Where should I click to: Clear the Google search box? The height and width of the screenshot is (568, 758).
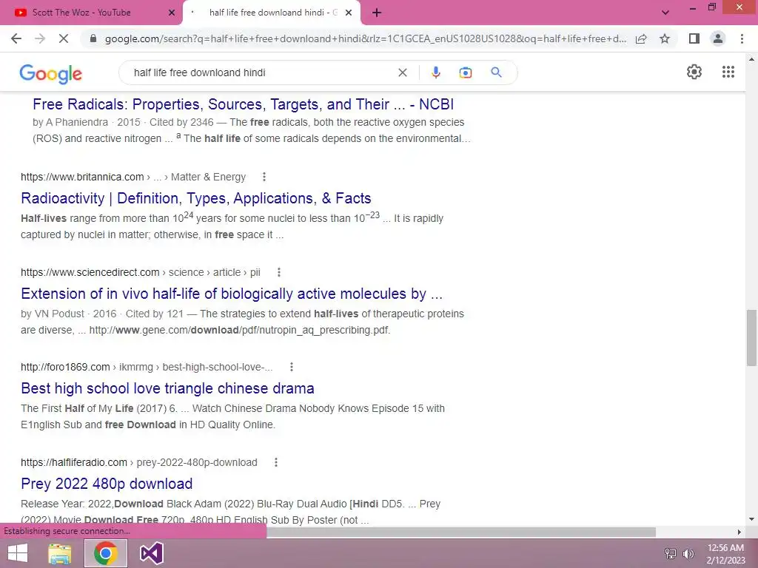pyautogui.click(x=402, y=72)
